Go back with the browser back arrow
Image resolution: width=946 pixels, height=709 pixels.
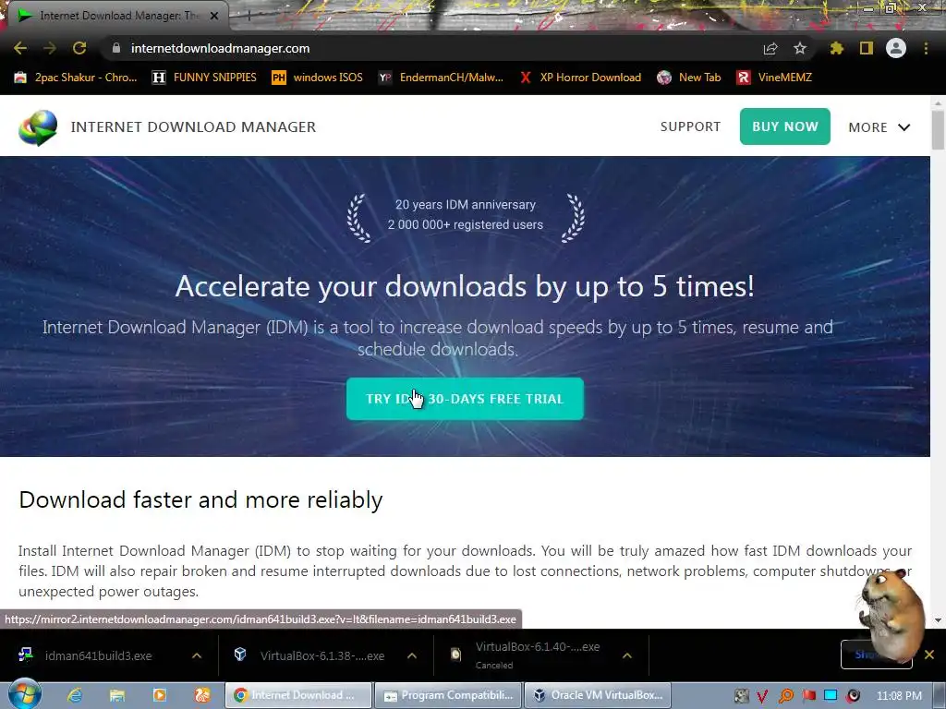point(20,48)
